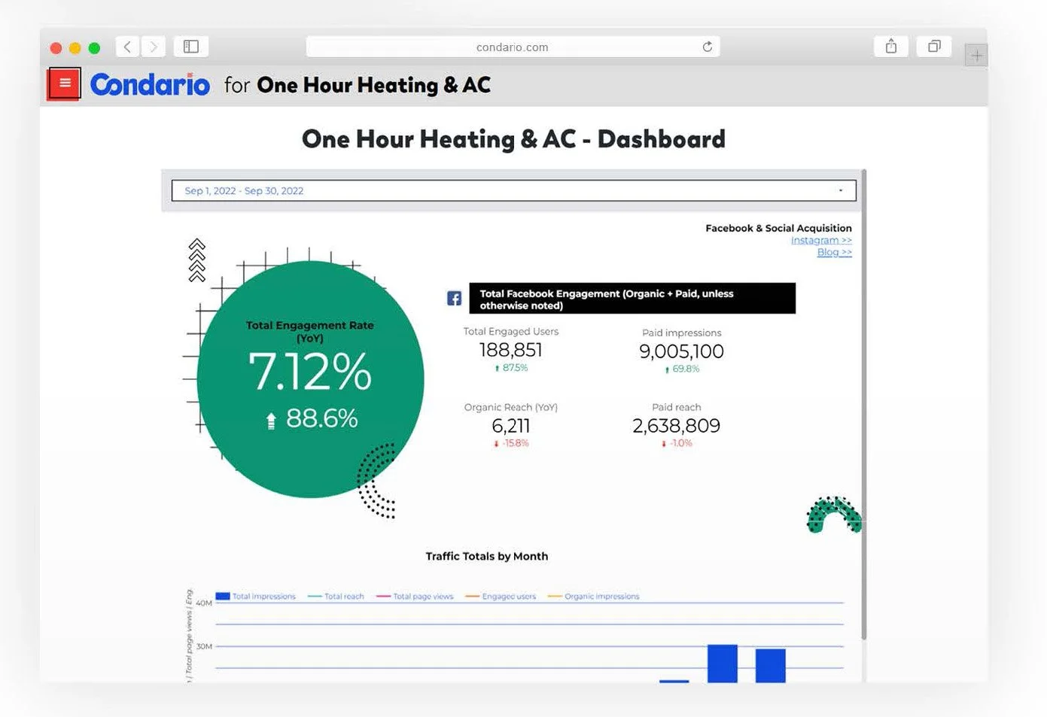Click the Total Engaged Users value 188,851

tap(510, 350)
